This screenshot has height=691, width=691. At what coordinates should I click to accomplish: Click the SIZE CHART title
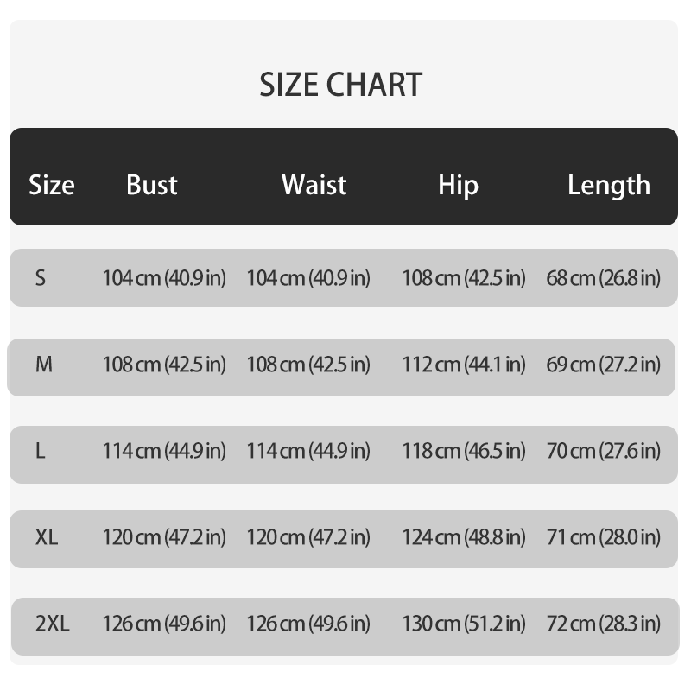click(340, 85)
